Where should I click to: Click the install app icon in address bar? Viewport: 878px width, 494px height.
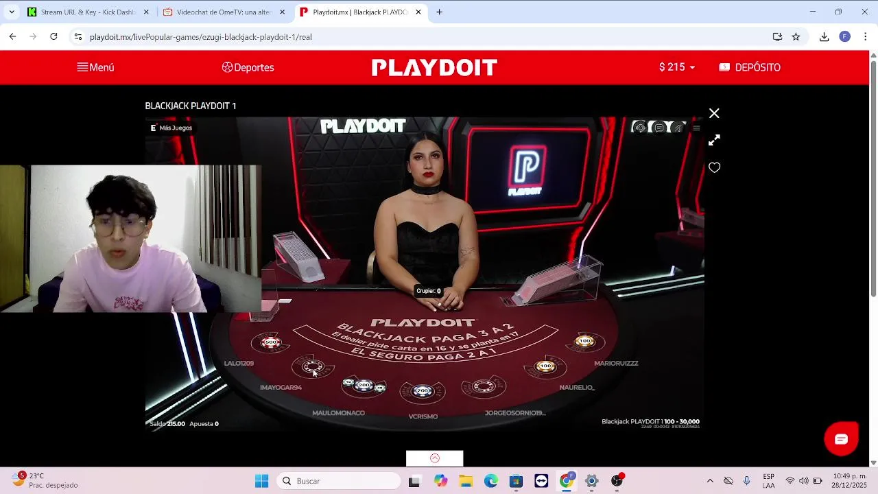(777, 36)
